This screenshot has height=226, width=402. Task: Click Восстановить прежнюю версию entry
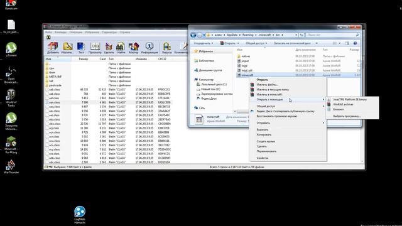tap(288, 116)
